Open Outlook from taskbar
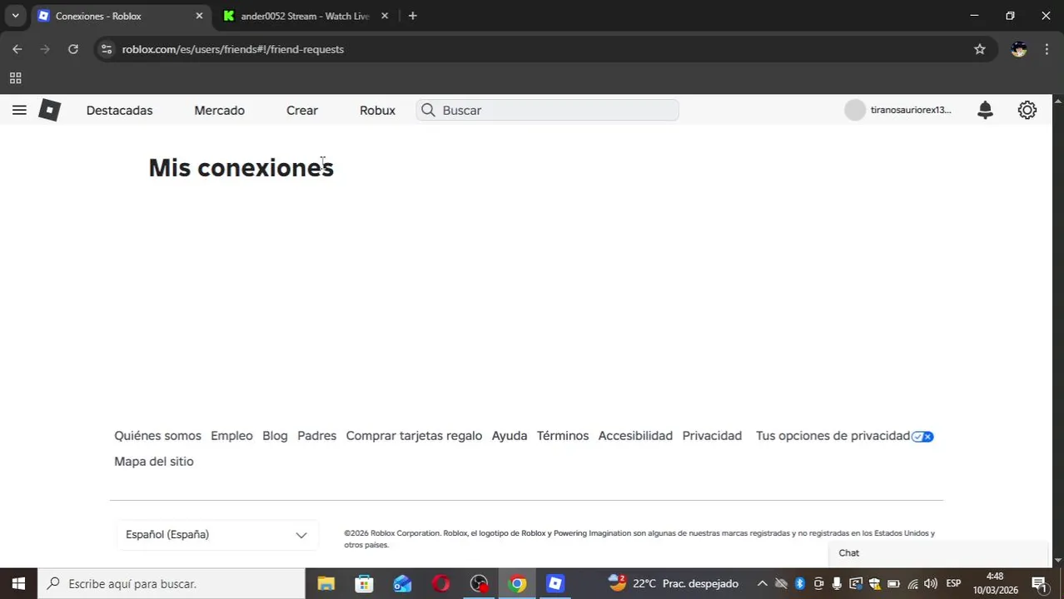The height and width of the screenshot is (599, 1064). pos(402,583)
